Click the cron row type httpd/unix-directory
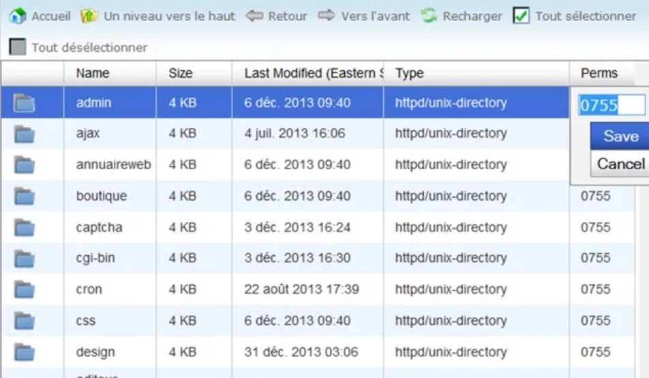 point(451,289)
